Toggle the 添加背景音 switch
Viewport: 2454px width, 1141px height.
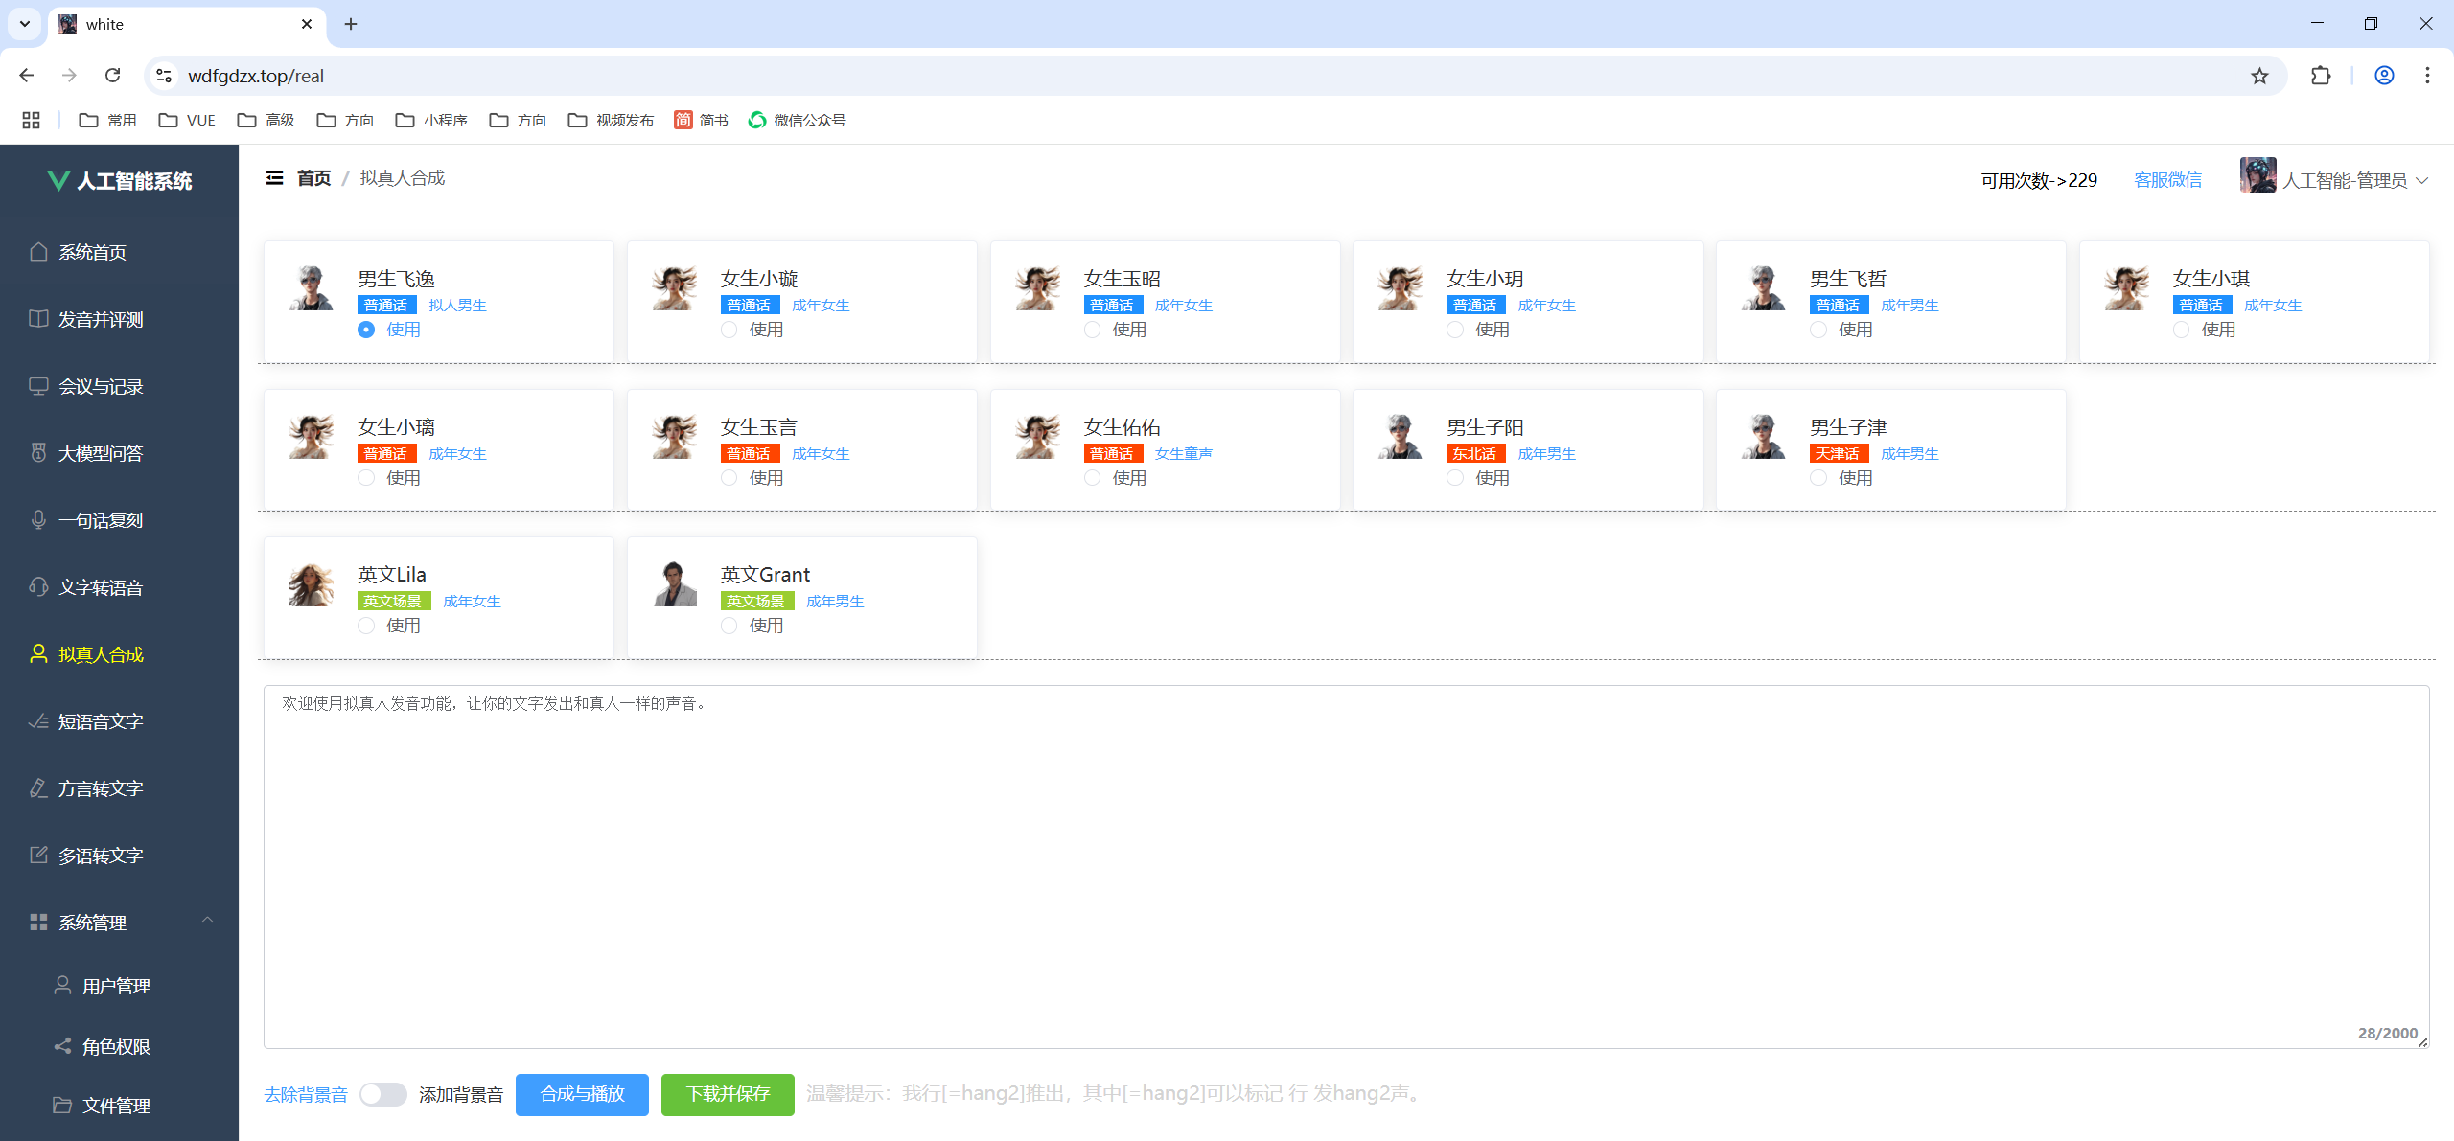(x=383, y=1094)
